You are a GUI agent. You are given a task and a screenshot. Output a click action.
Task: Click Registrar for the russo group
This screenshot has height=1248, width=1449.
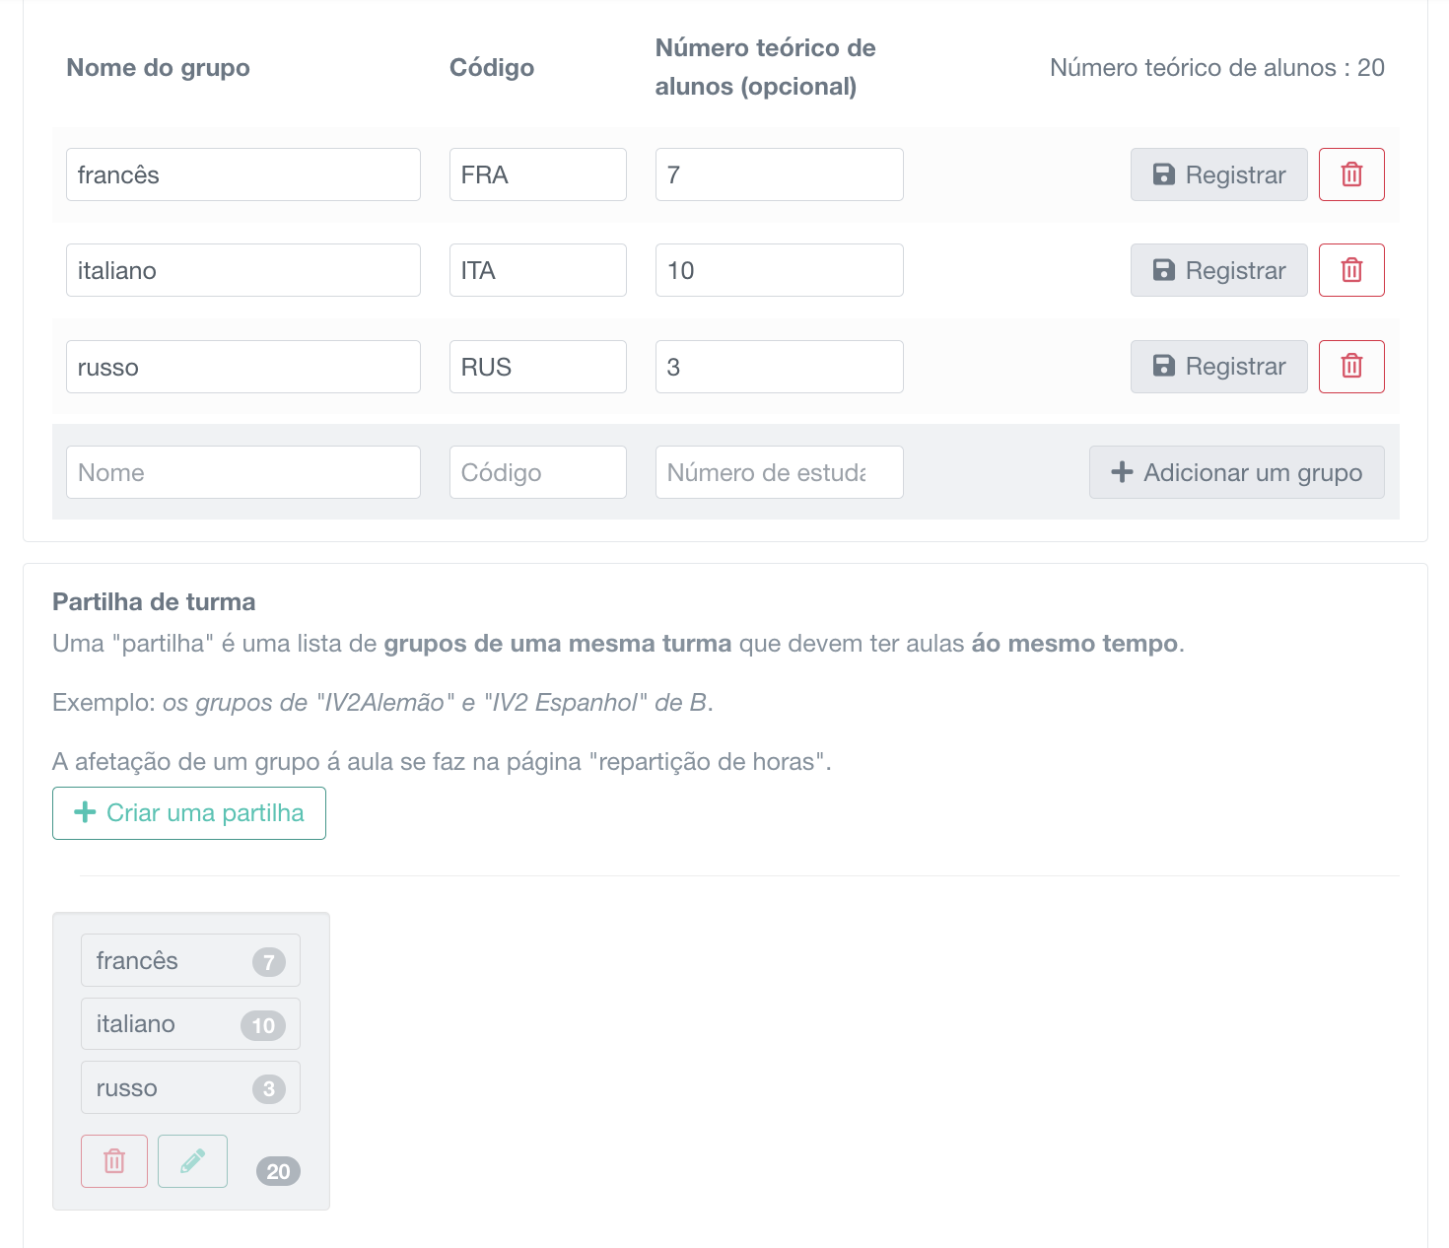pyautogui.click(x=1218, y=366)
